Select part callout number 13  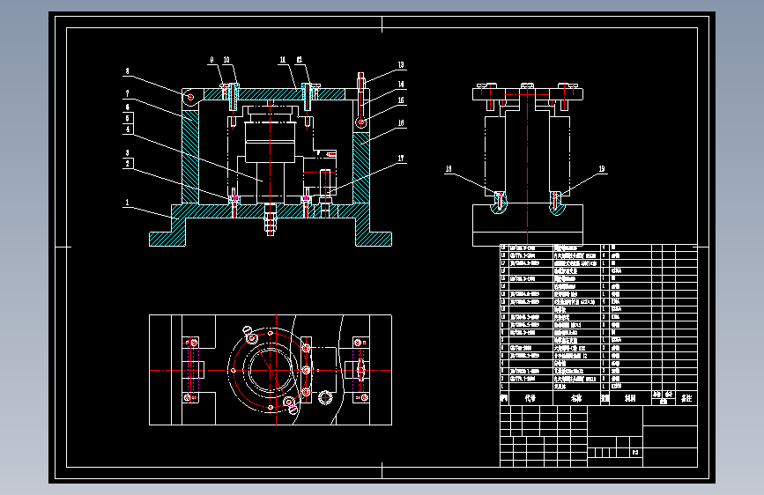tap(401, 65)
